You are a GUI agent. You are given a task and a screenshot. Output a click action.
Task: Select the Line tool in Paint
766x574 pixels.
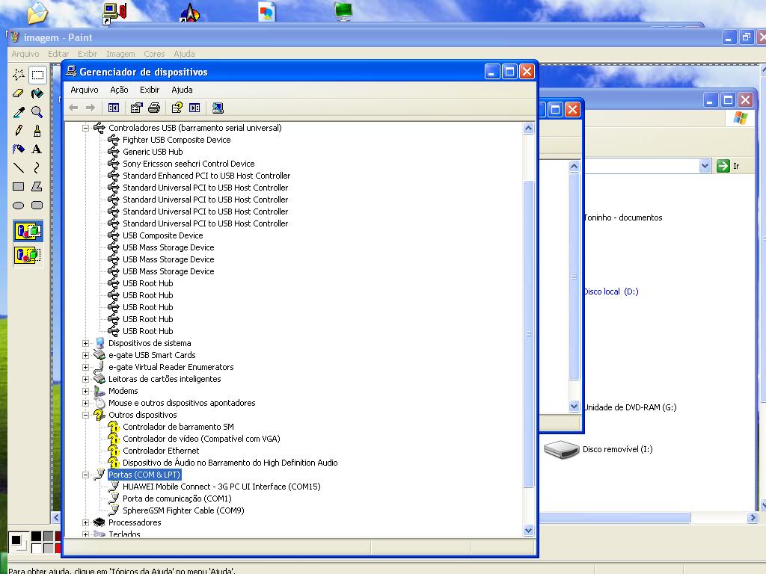click(x=19, y=167)
